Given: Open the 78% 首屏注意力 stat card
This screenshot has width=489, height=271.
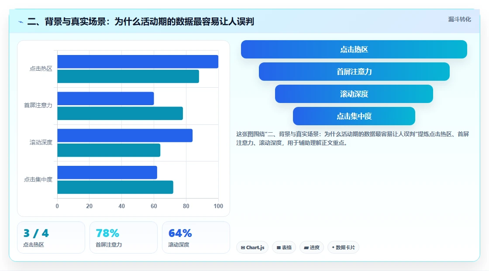Looking at the screenshot, I should coord(124,237).
